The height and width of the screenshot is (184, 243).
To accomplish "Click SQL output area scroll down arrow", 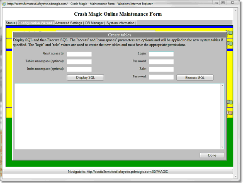I will [222, 147].
